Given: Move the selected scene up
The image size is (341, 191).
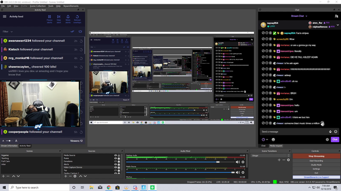Looking at the screenshot, I should point(13,176).
